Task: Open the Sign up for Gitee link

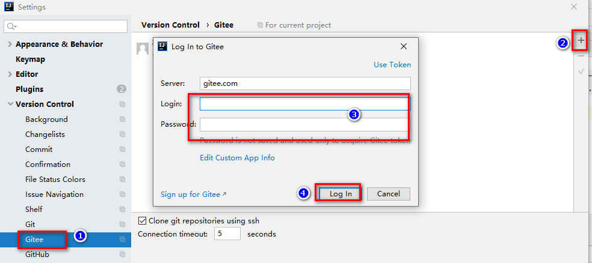Action: (193, 194)
